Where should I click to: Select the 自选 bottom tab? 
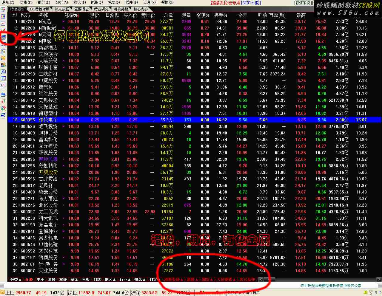pos(97,280)
